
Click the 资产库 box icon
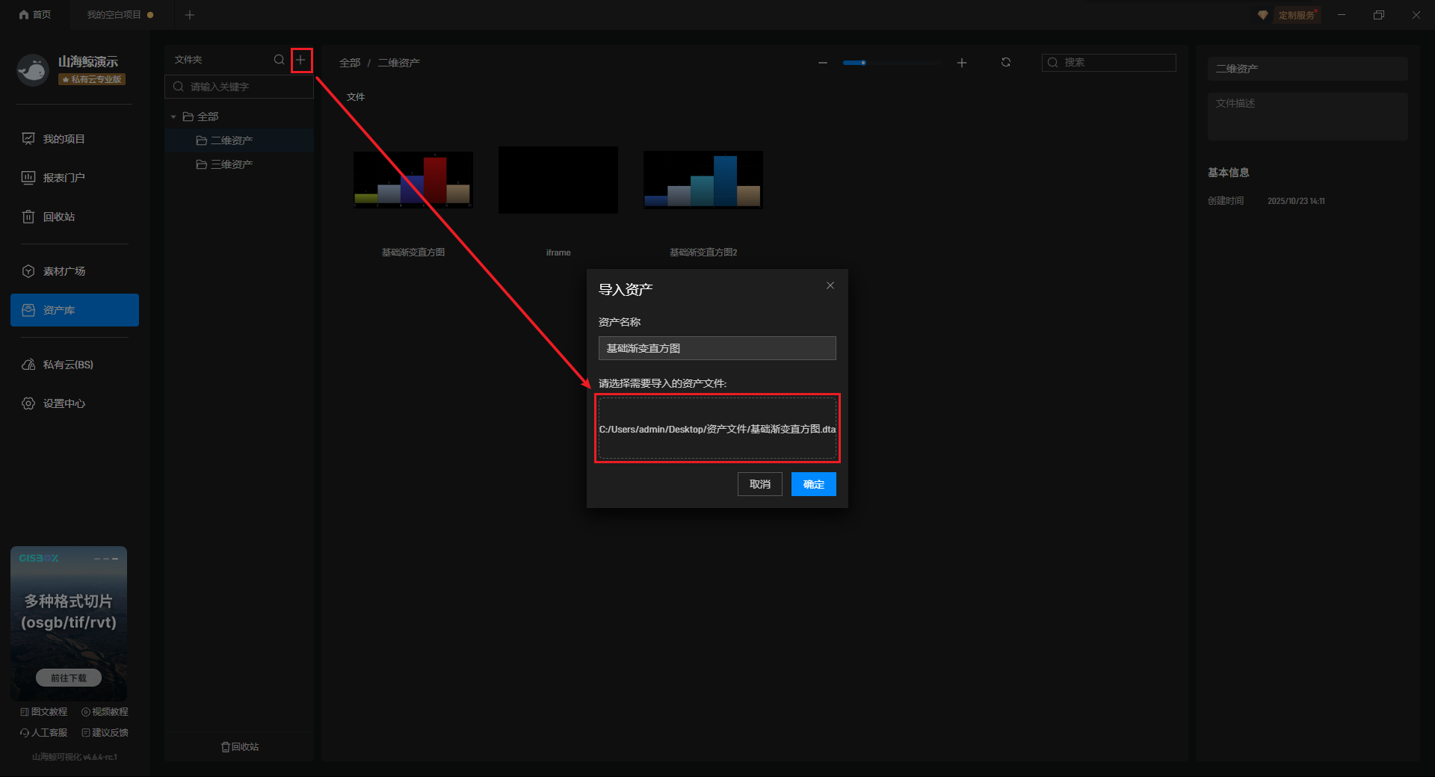point(28,310)
